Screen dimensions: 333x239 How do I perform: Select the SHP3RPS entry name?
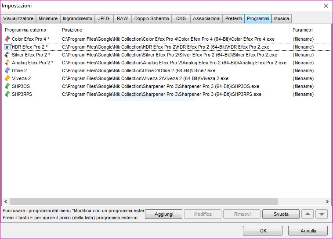click(22, 94)
